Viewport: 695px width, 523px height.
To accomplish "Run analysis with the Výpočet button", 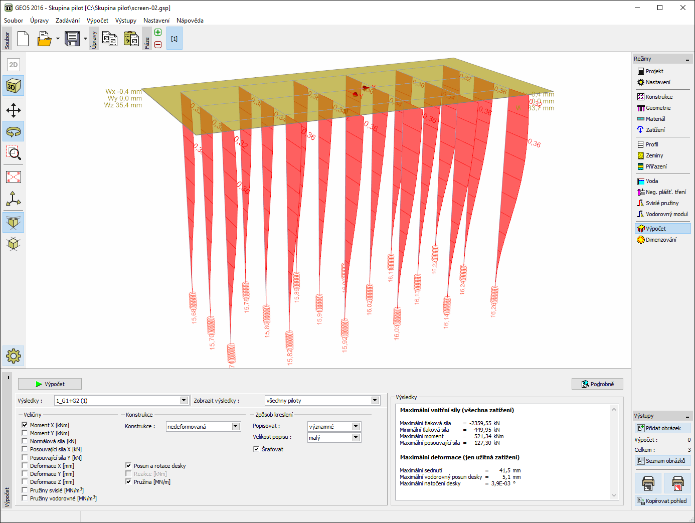I will (50, 384).
